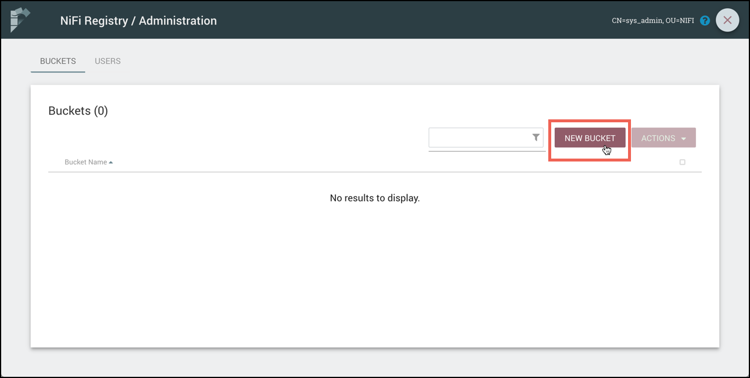Select the BUCKETS tab
Viewport: 750px width, 378px height.
point(57,61)
